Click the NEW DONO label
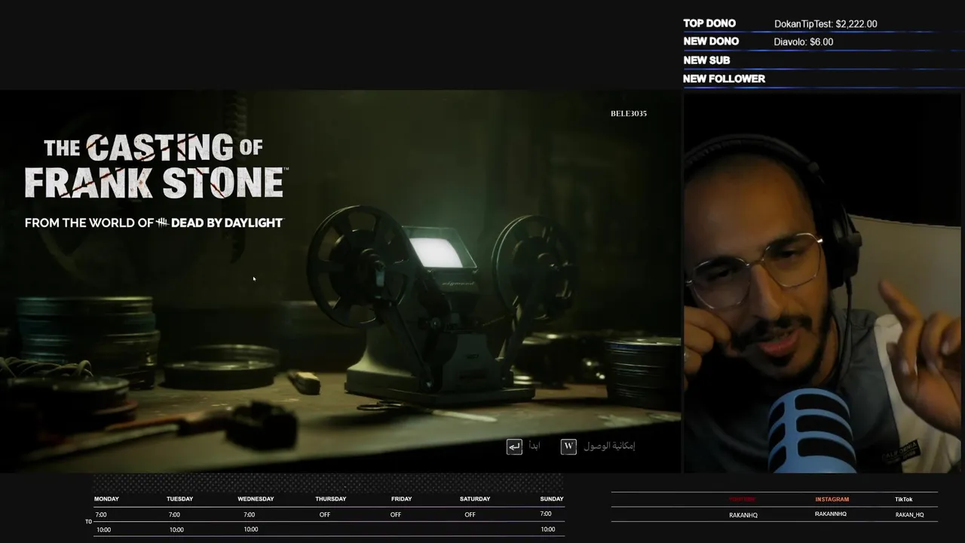Screen dimensions: 965x543 click(x=711, y=41)
